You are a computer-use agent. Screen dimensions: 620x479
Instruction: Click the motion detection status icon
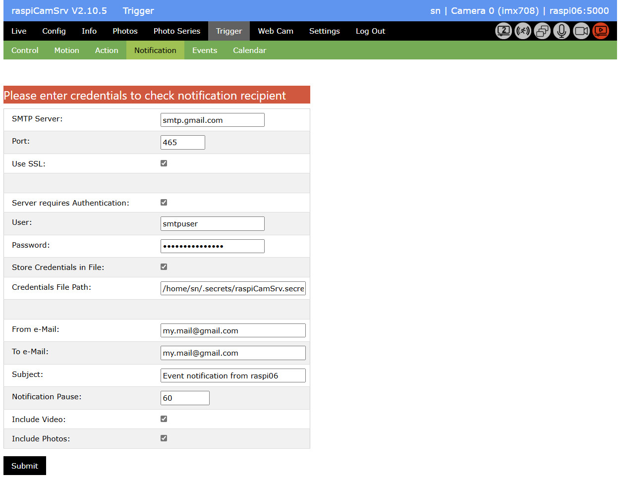point(523,31)
